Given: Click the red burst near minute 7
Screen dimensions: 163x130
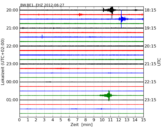Looking at the screenshot, I should click(80, 14).
